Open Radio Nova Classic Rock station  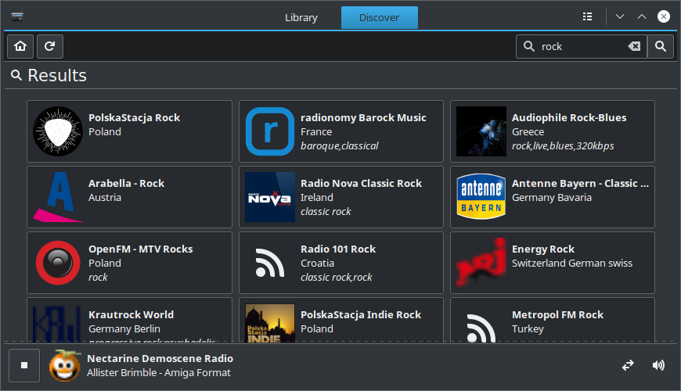tap(341, 197)
